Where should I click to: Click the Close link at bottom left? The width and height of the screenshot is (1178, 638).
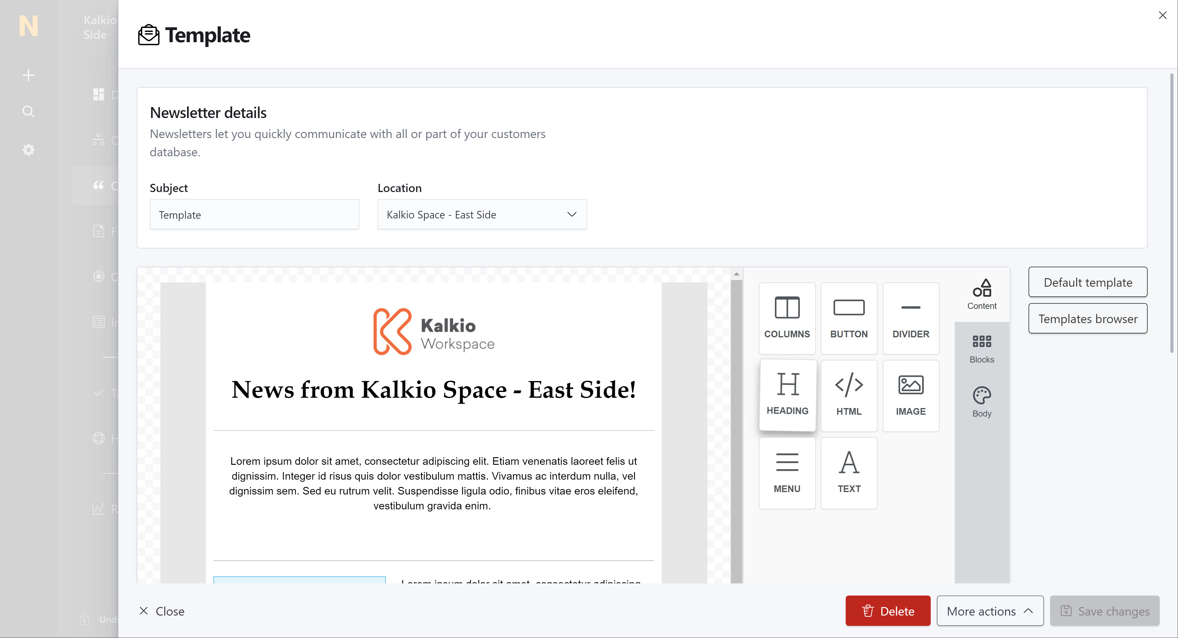(x=162, y=611)
